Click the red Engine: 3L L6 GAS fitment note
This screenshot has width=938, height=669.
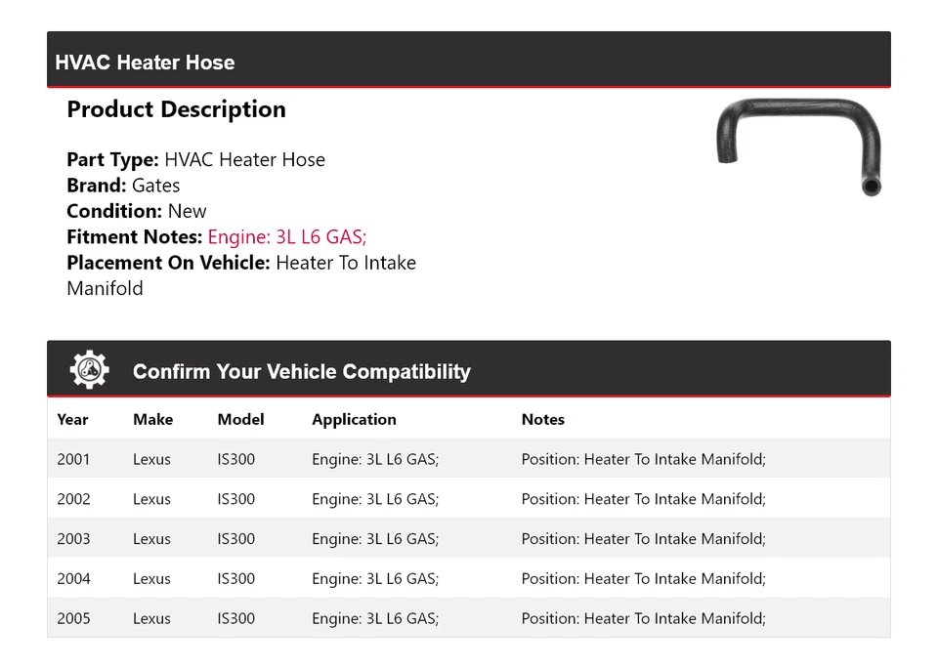[287, 236]
